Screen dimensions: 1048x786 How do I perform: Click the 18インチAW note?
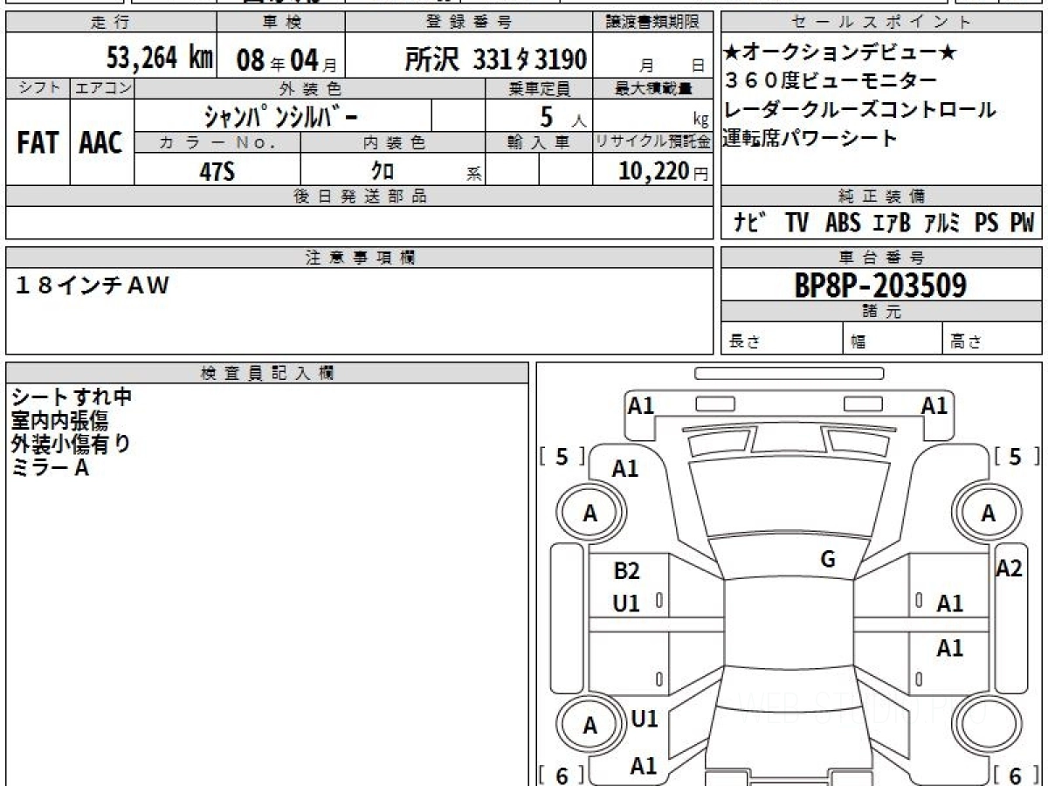93,285
